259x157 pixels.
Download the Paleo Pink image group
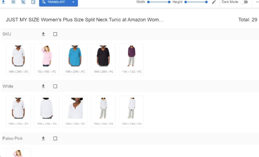point(43,138)
